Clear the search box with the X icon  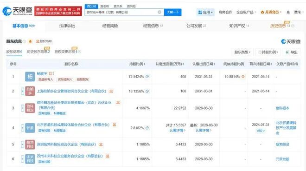point(159,12)
